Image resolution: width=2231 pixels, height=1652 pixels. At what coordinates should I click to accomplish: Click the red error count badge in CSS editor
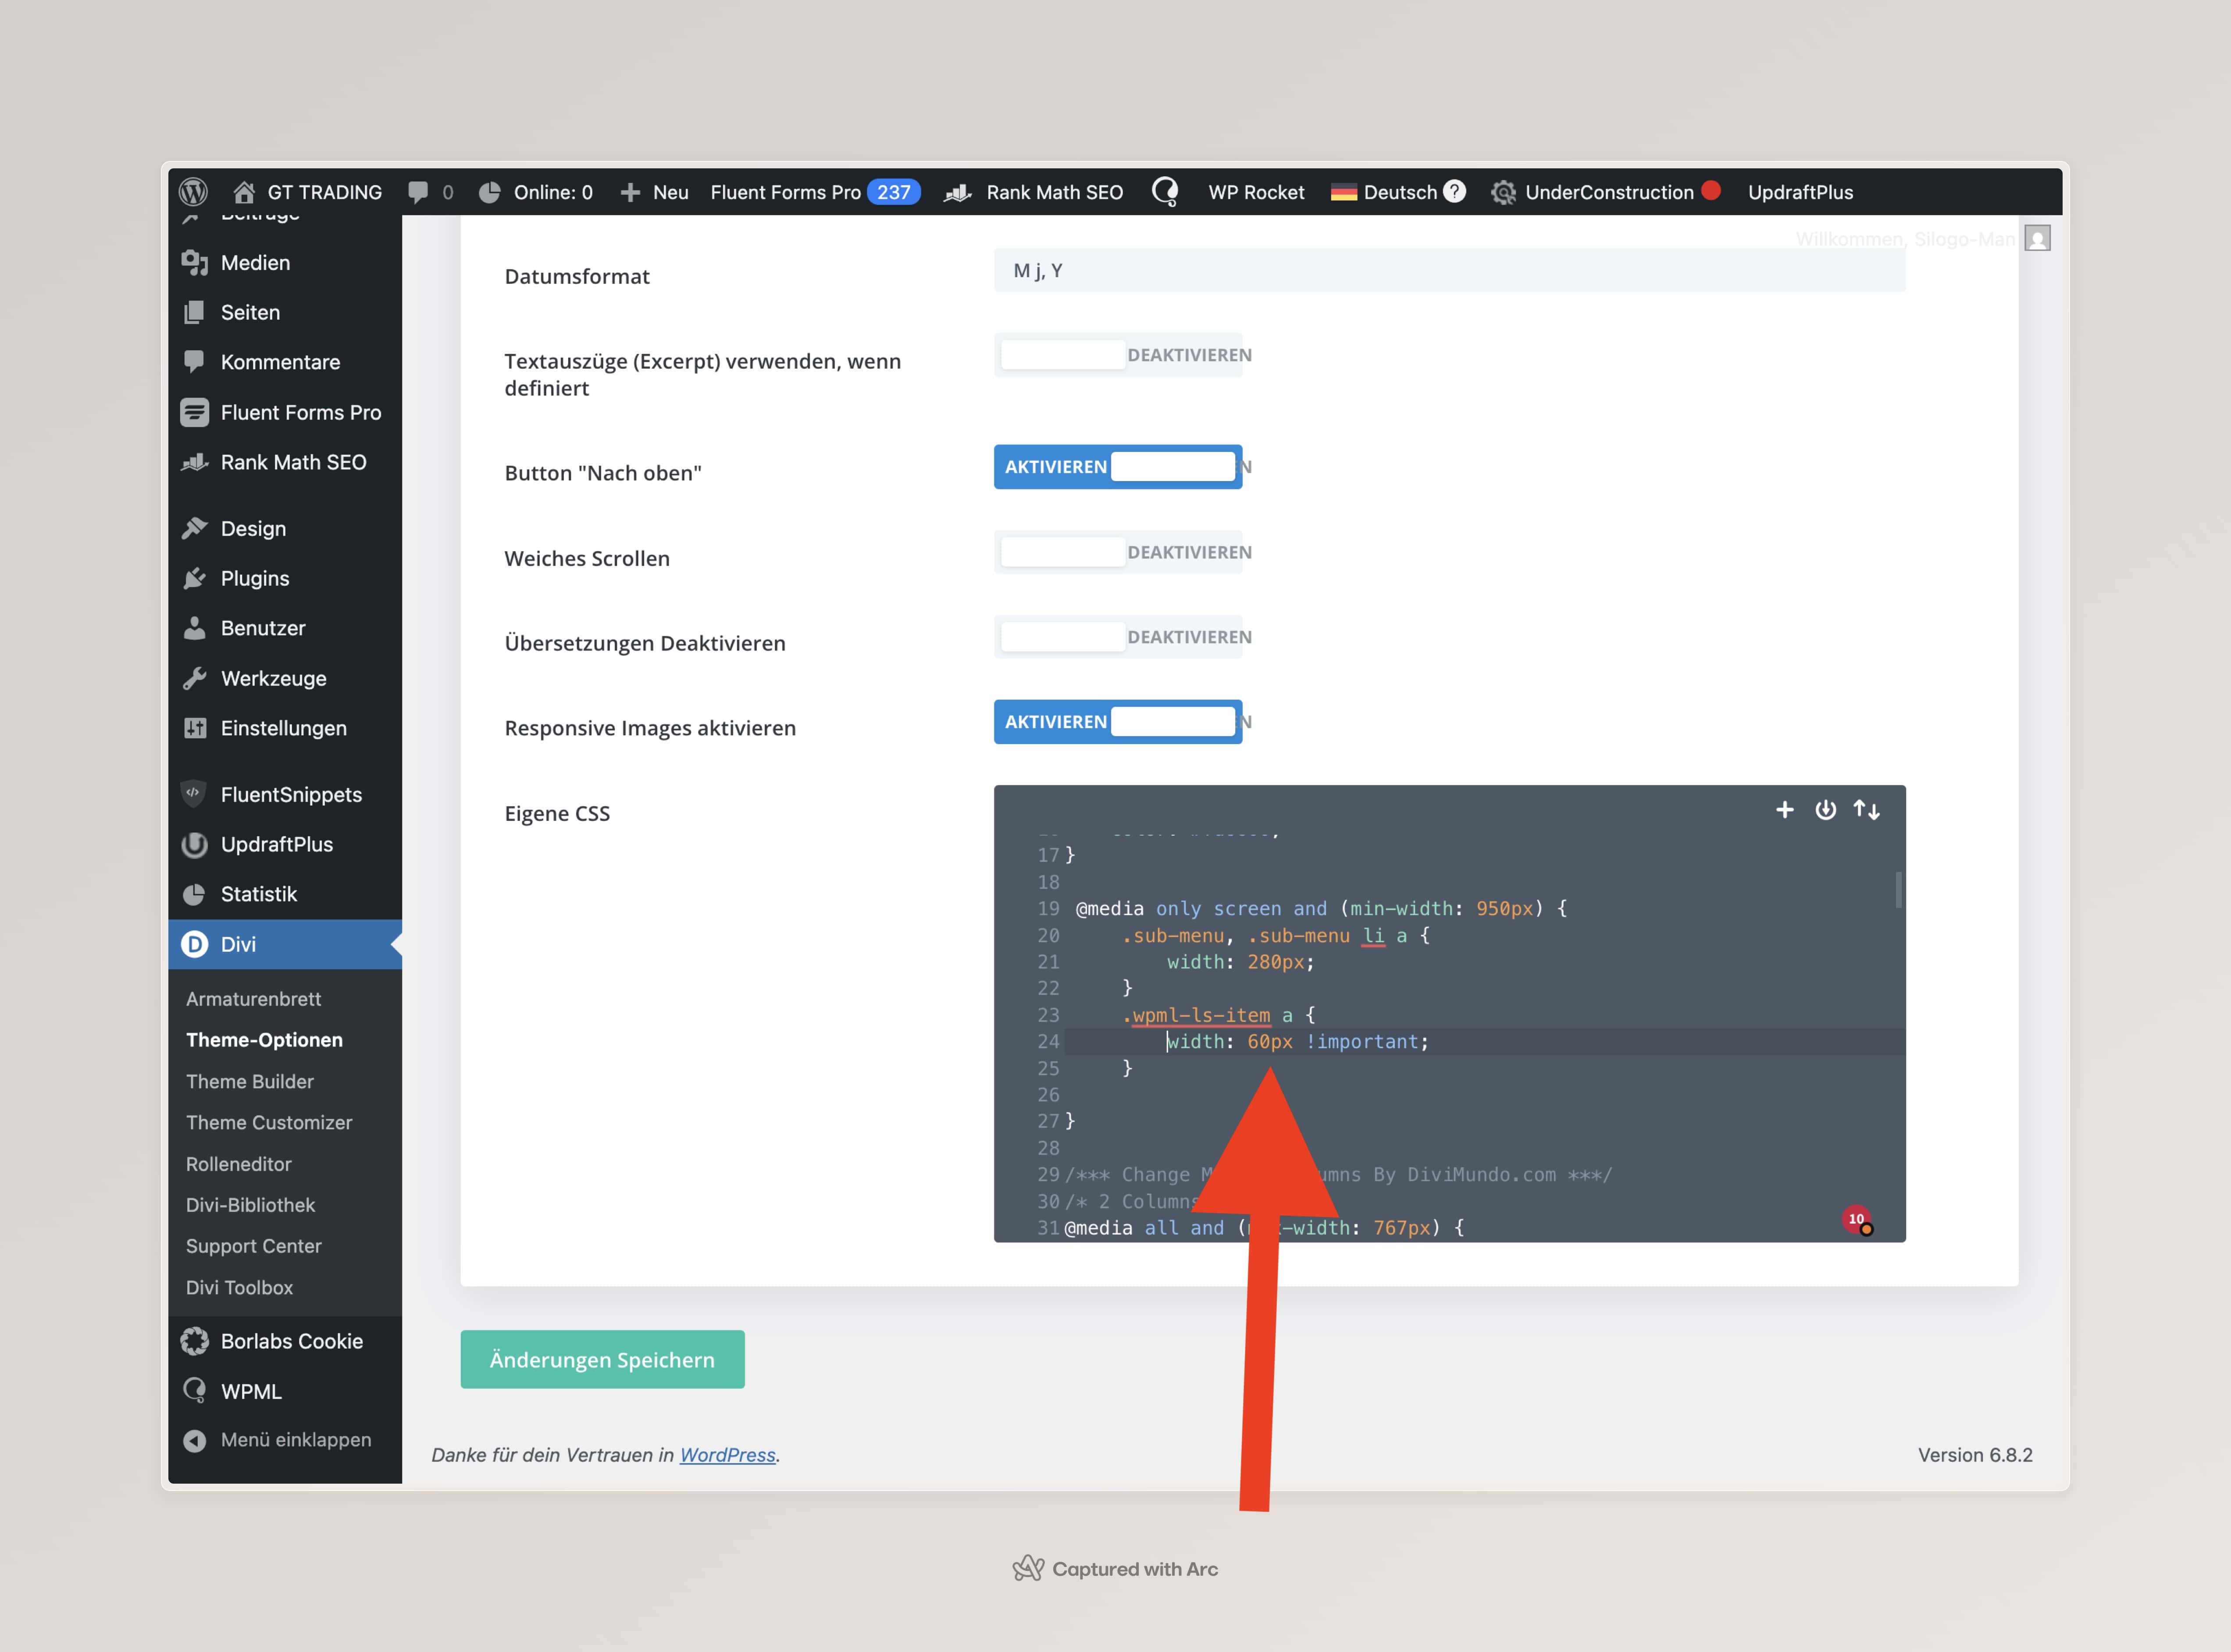(1857, 1219)
